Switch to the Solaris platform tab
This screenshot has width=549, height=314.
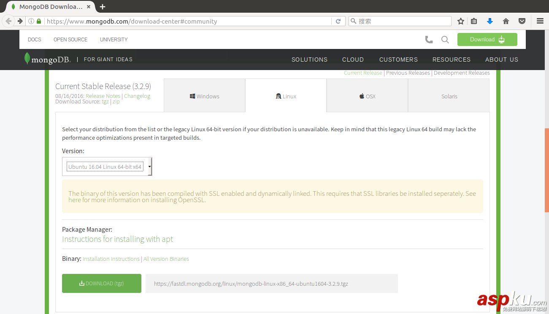[x=449, y=96]
